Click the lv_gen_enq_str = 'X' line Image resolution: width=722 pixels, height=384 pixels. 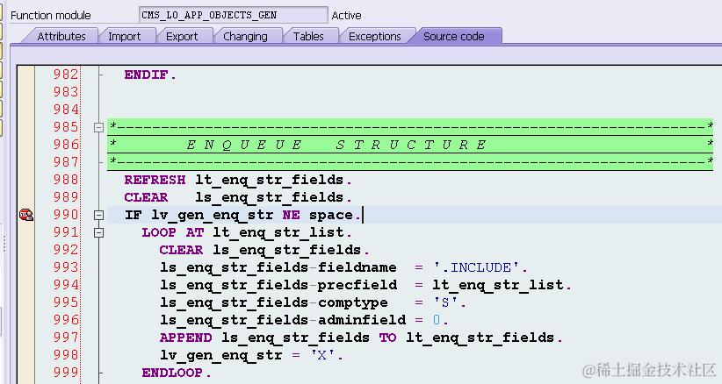click(x=251, y=355)
